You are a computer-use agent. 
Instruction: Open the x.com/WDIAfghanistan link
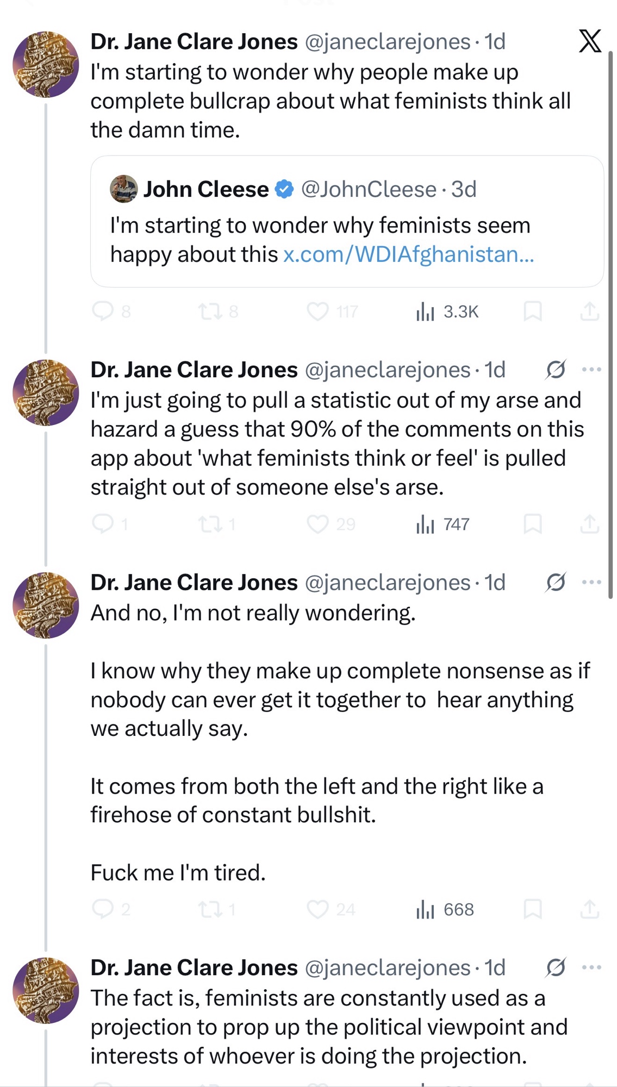pos(408,254)
